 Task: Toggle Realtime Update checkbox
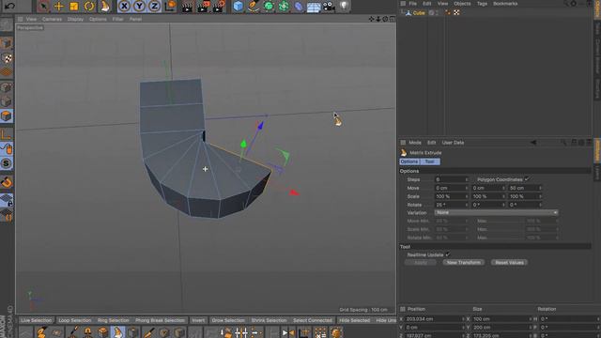[447, 254]
